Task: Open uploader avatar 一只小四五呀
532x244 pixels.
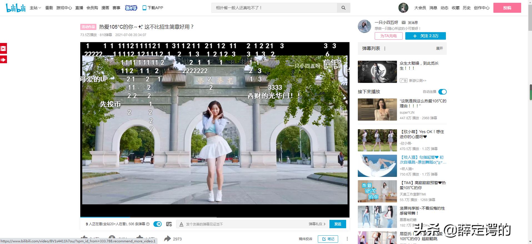Action: click(x=364, y=26)
